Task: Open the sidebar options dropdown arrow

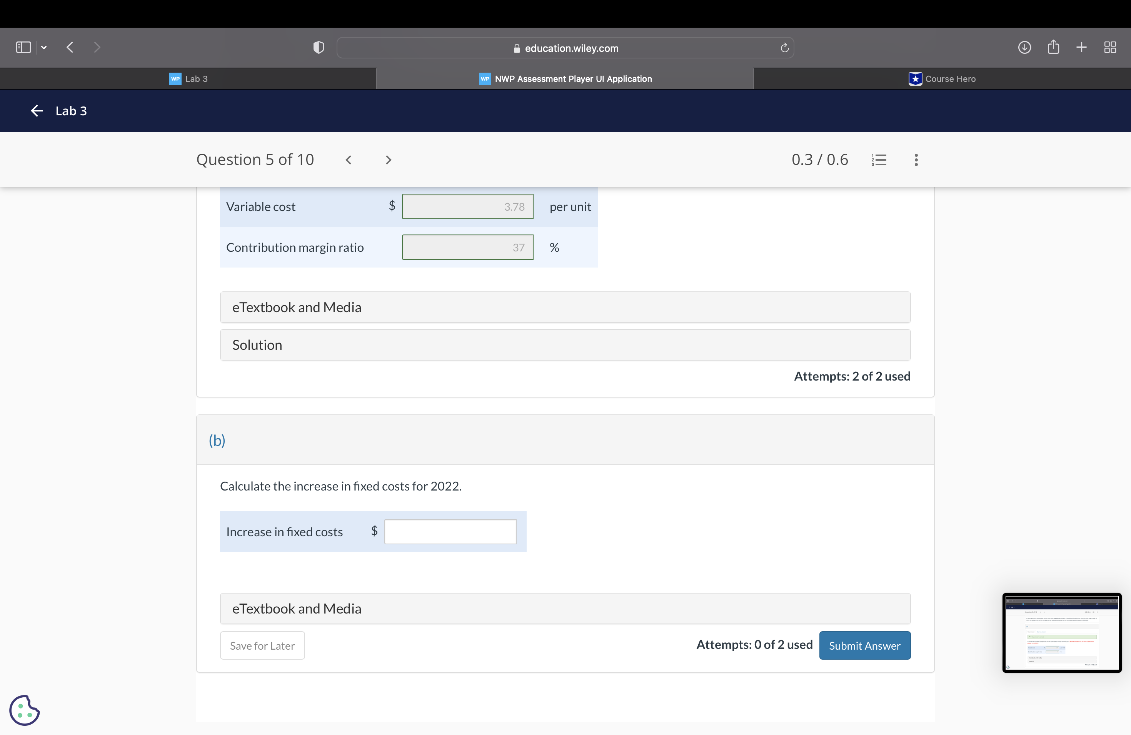Action: coord(44,47)
